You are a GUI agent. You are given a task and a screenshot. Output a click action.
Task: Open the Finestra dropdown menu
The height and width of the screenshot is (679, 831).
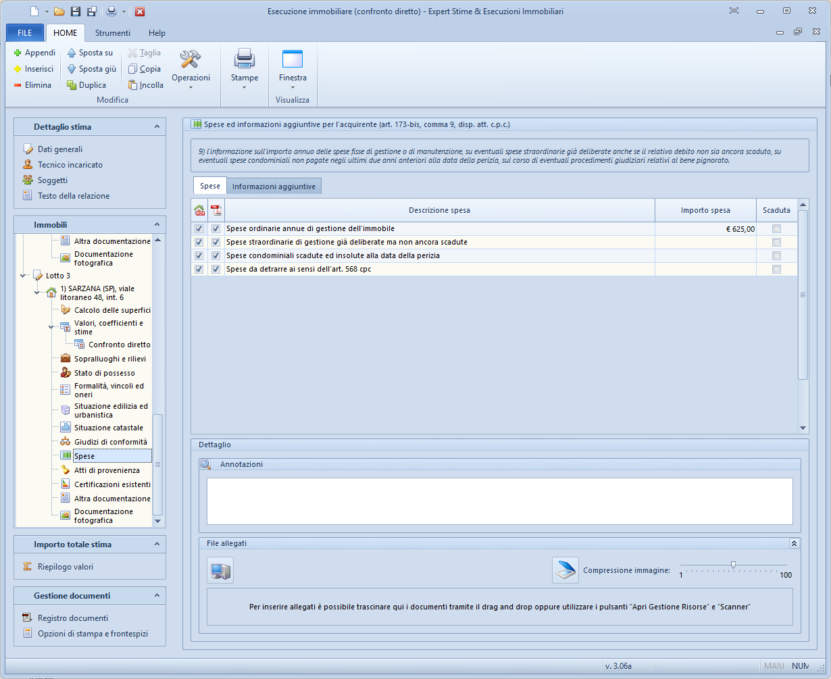coord(293,69)
